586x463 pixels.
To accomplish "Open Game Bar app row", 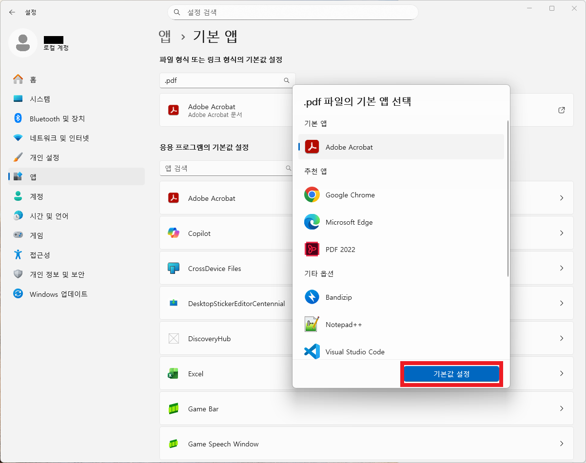I will pyautogui.click(x=367, y=408).
